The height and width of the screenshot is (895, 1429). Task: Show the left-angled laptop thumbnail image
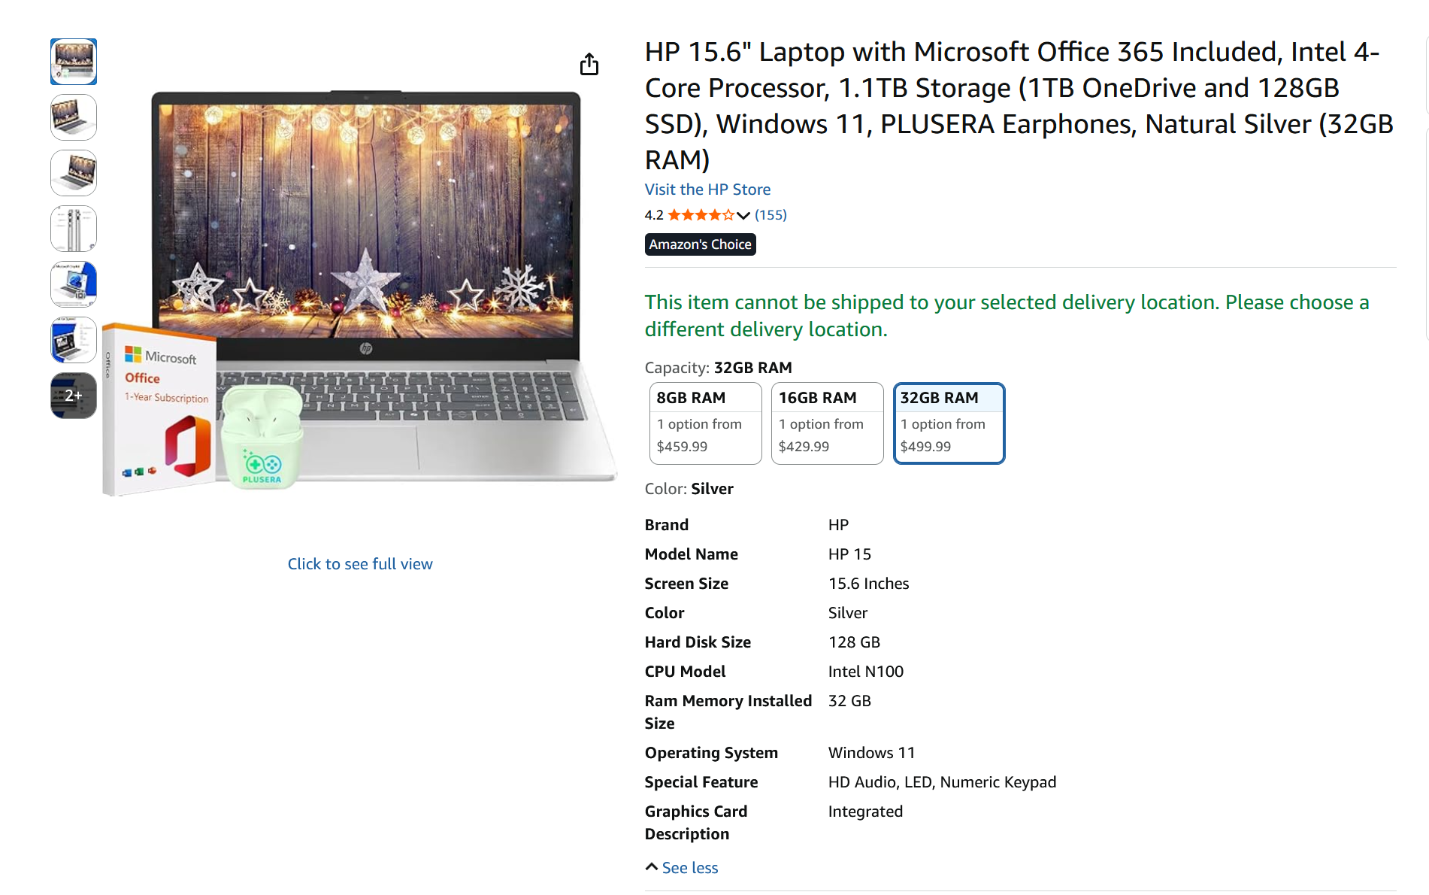[74, 117]
